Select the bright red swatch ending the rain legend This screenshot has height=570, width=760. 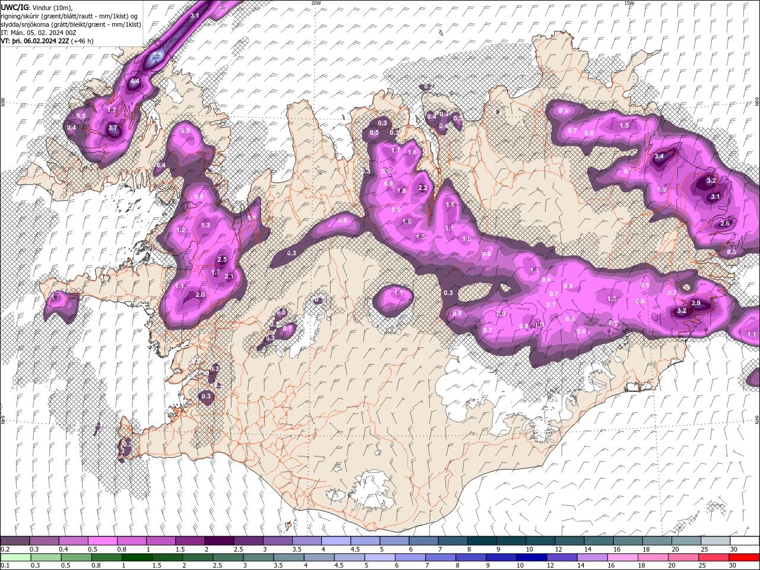click(x=744, y=557)
